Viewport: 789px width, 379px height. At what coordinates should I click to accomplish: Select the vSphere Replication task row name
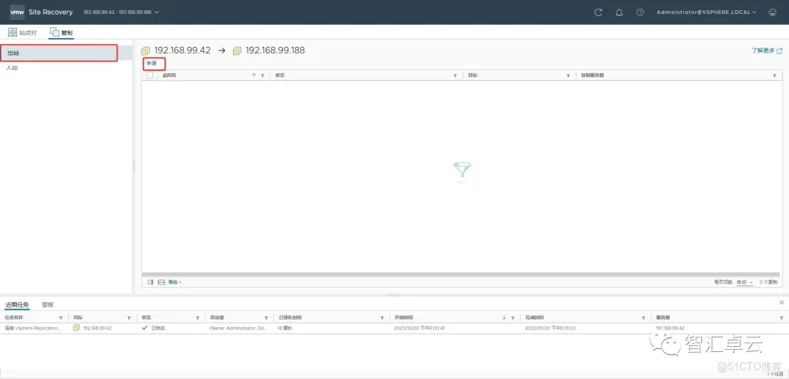[x=34, y=328]
